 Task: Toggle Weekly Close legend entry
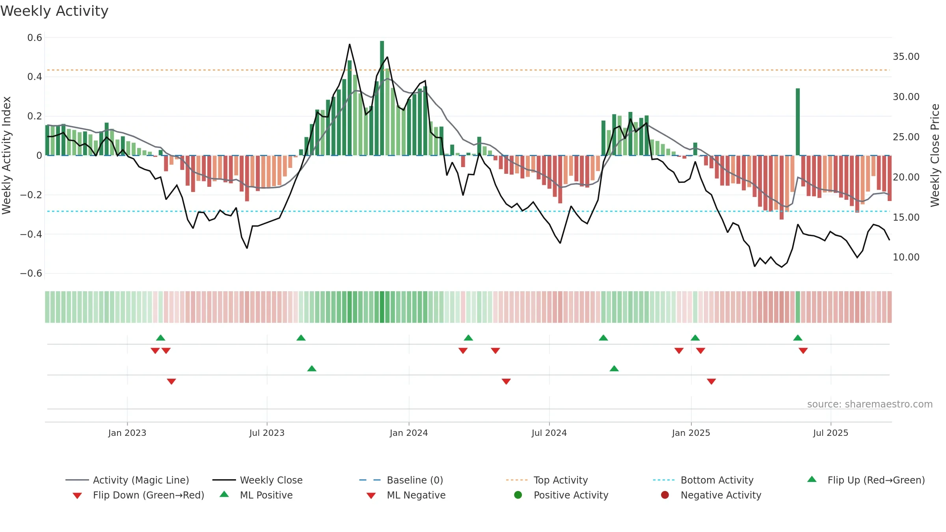(257, 480)
